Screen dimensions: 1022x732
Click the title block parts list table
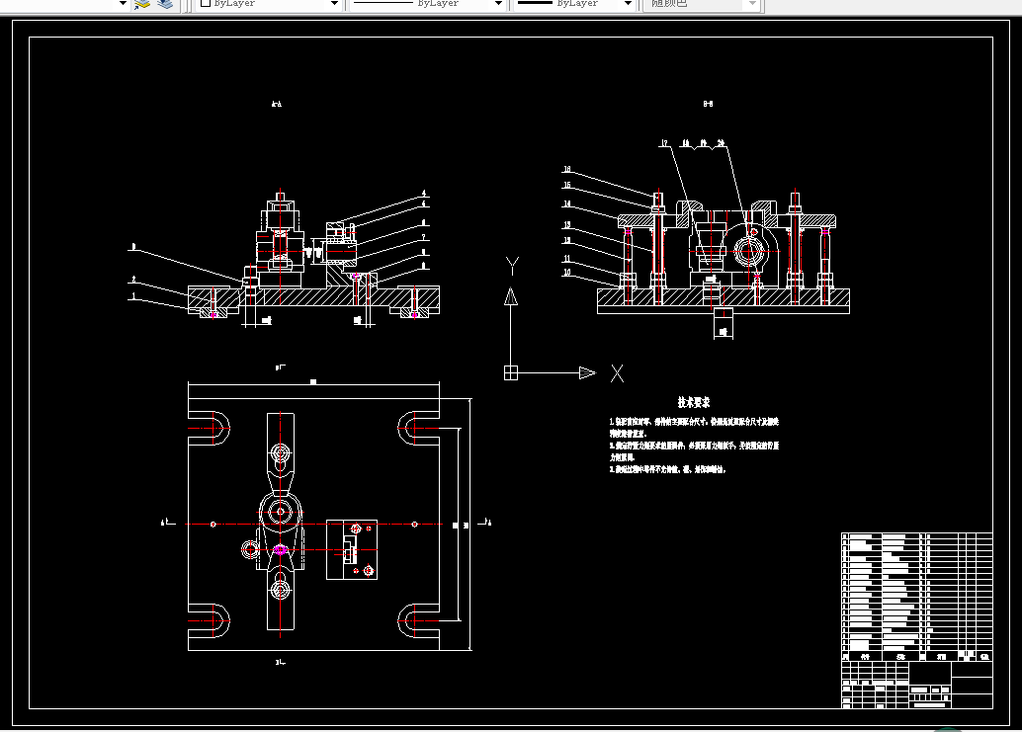click(x=917, y=597)
